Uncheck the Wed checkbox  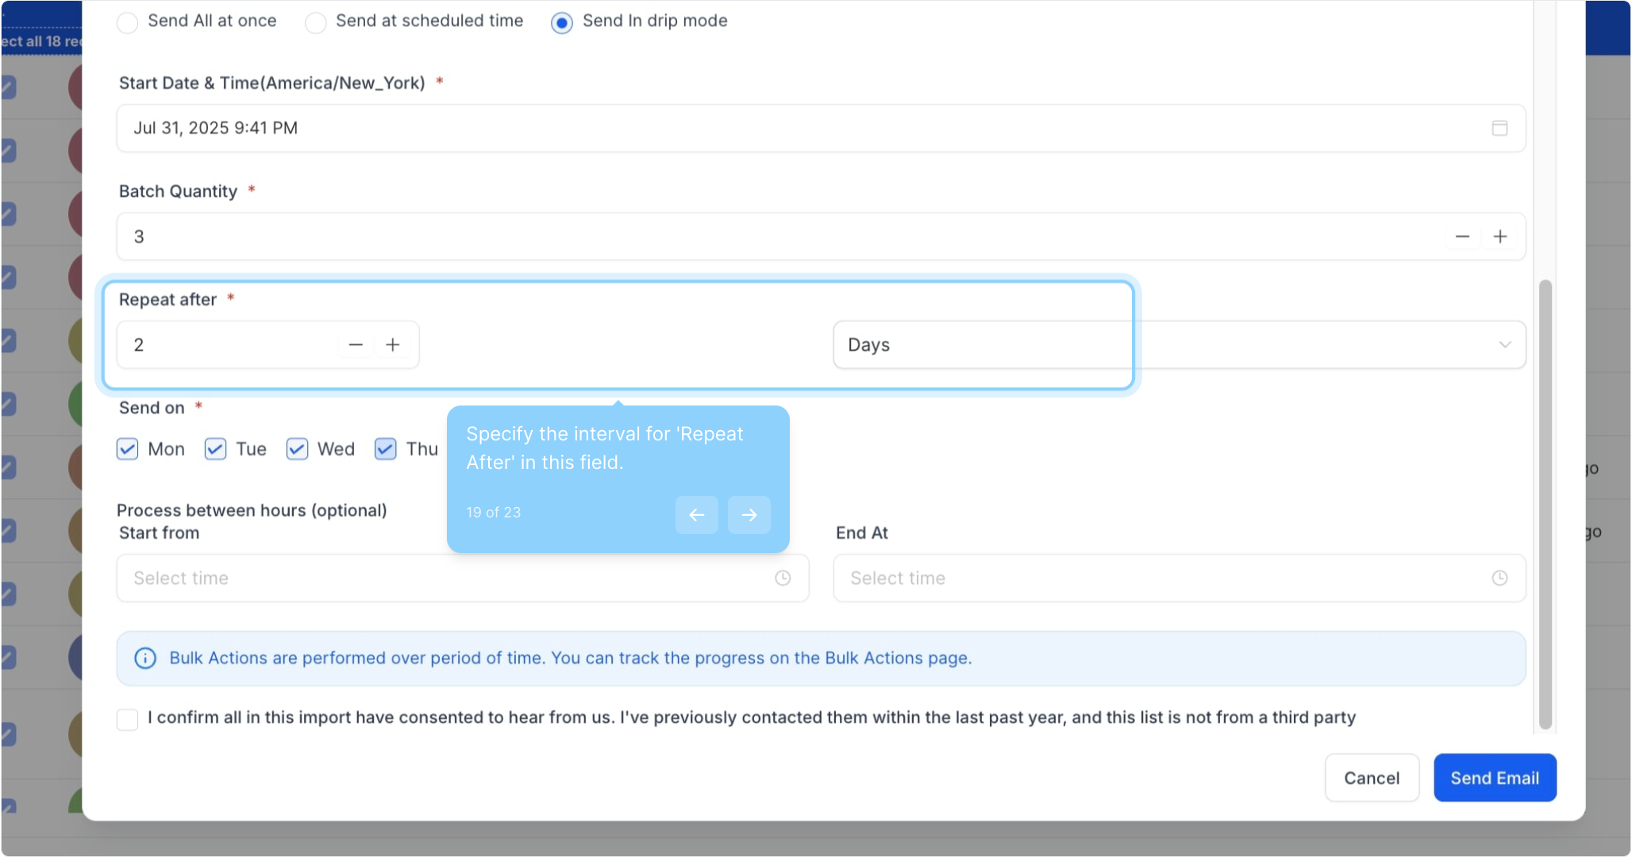297,449
